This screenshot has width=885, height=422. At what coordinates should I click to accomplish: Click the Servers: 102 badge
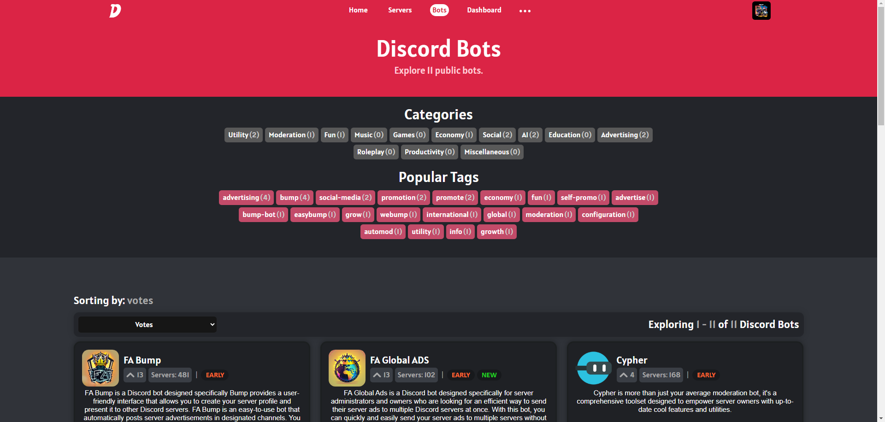click(x=416, y=375)
